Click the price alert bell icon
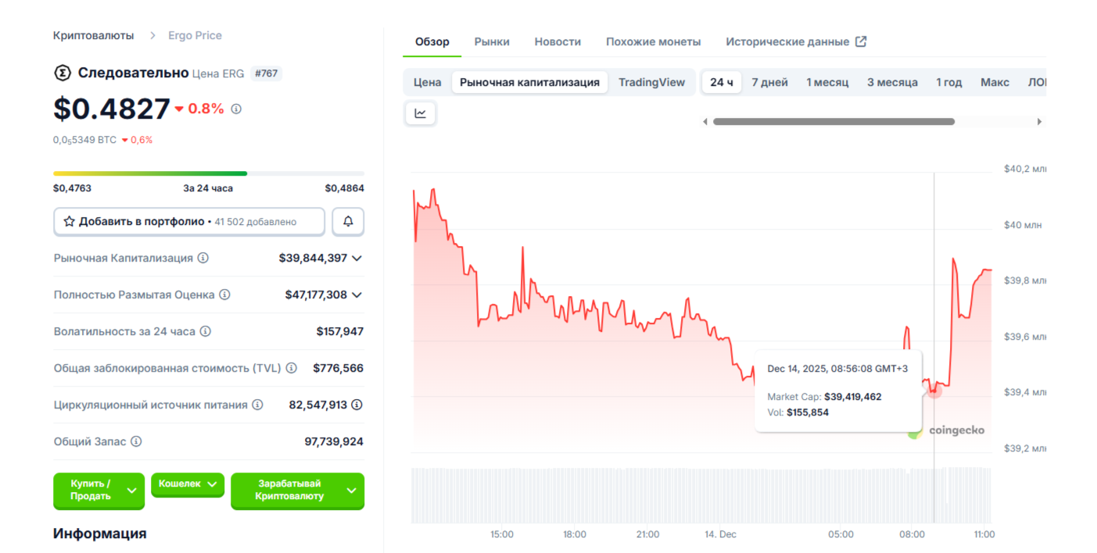This screenshot has height=553, width=1097. [x=348, y=222]
